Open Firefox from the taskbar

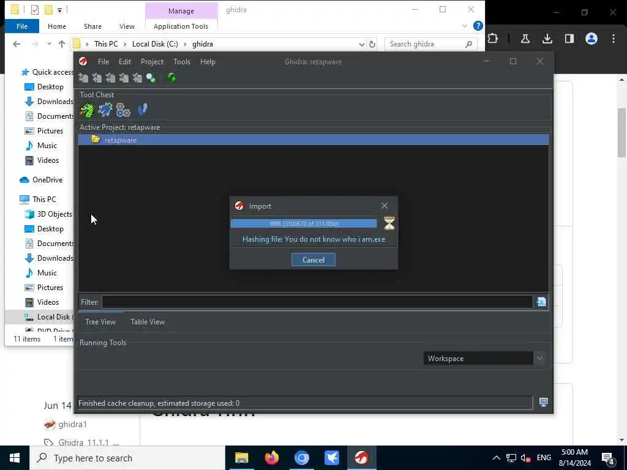coord(271,458)
